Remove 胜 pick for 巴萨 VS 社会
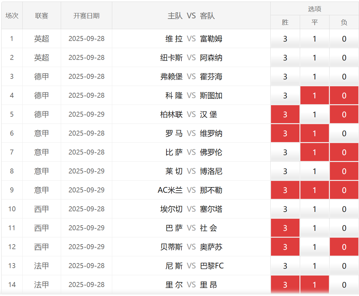This screenshot has height=296, width=359. click(285, 228)
